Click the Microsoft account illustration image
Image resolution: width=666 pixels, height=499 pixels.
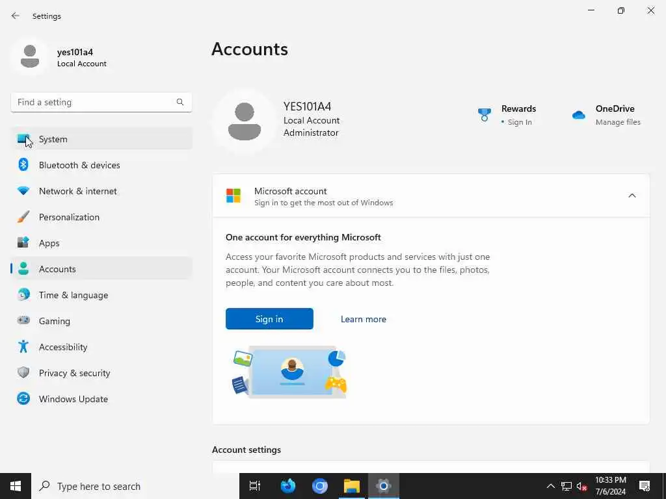tap(289, 372)
